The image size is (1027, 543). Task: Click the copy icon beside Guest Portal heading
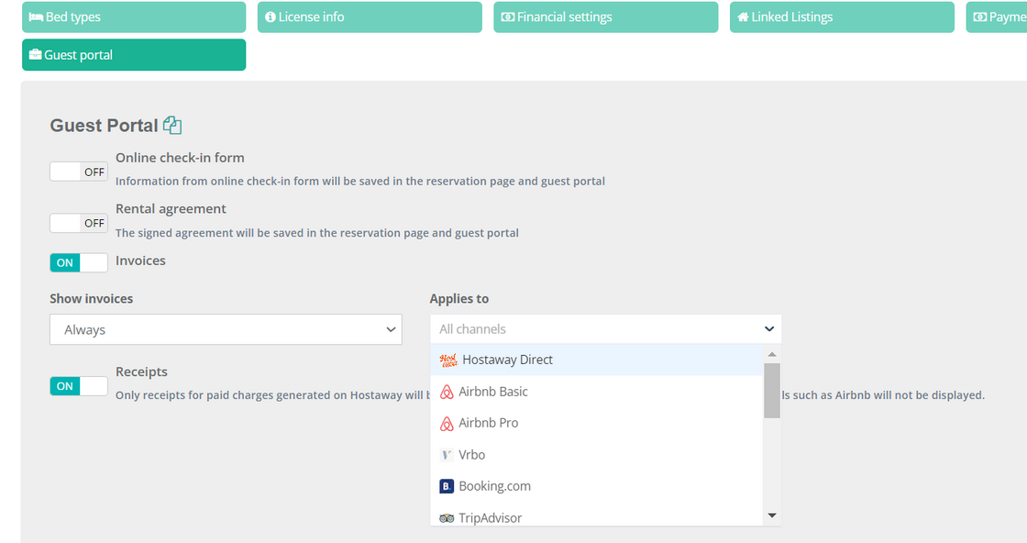[x=172, y=126]
